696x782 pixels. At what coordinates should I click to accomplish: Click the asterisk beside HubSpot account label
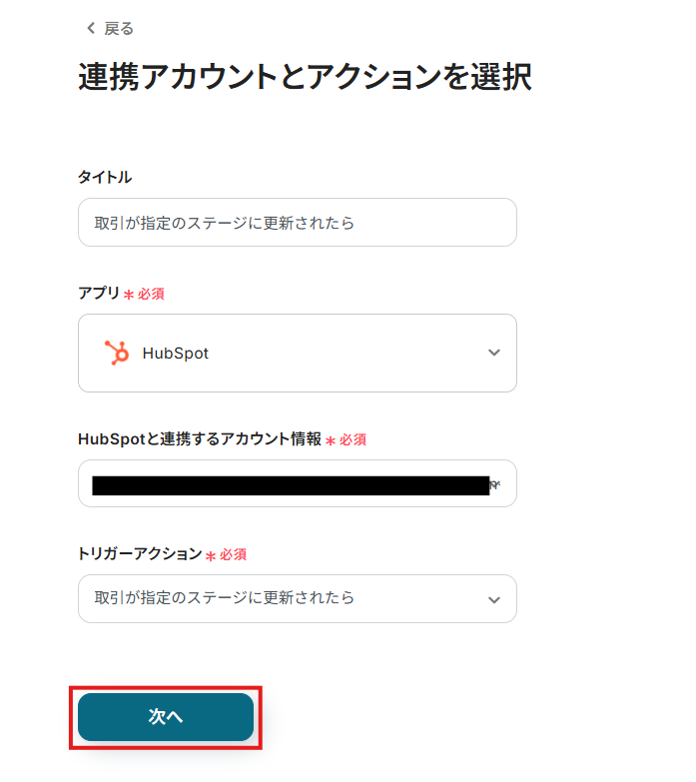331,440
